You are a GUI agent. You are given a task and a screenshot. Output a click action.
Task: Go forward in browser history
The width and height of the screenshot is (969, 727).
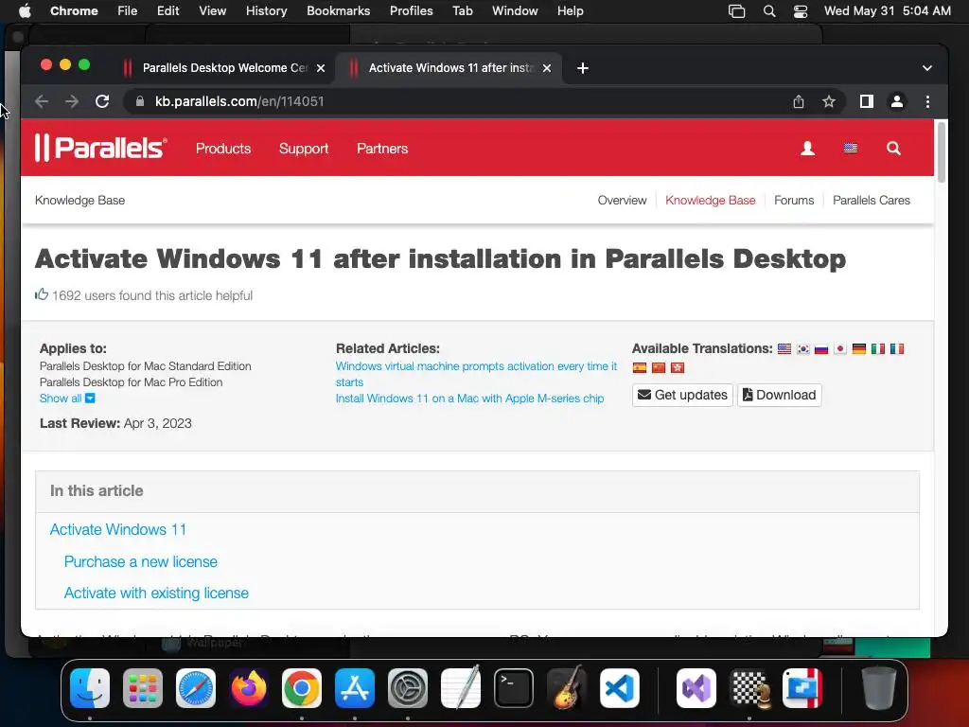pyautogui.click(x=72, y=101)
